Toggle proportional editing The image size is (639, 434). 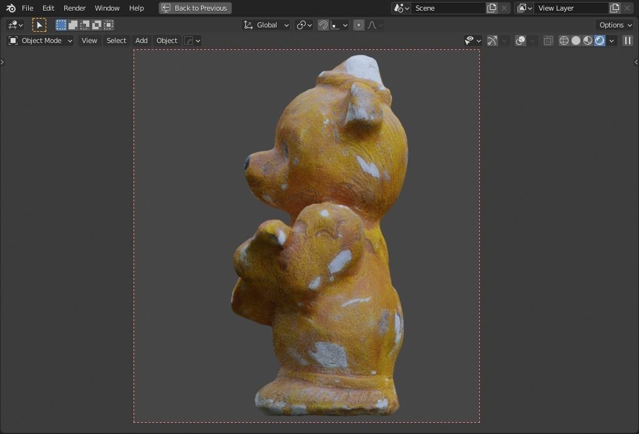[359, 25]
